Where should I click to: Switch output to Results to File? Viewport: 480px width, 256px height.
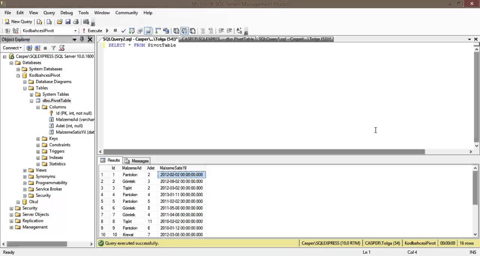coord(192,31)
